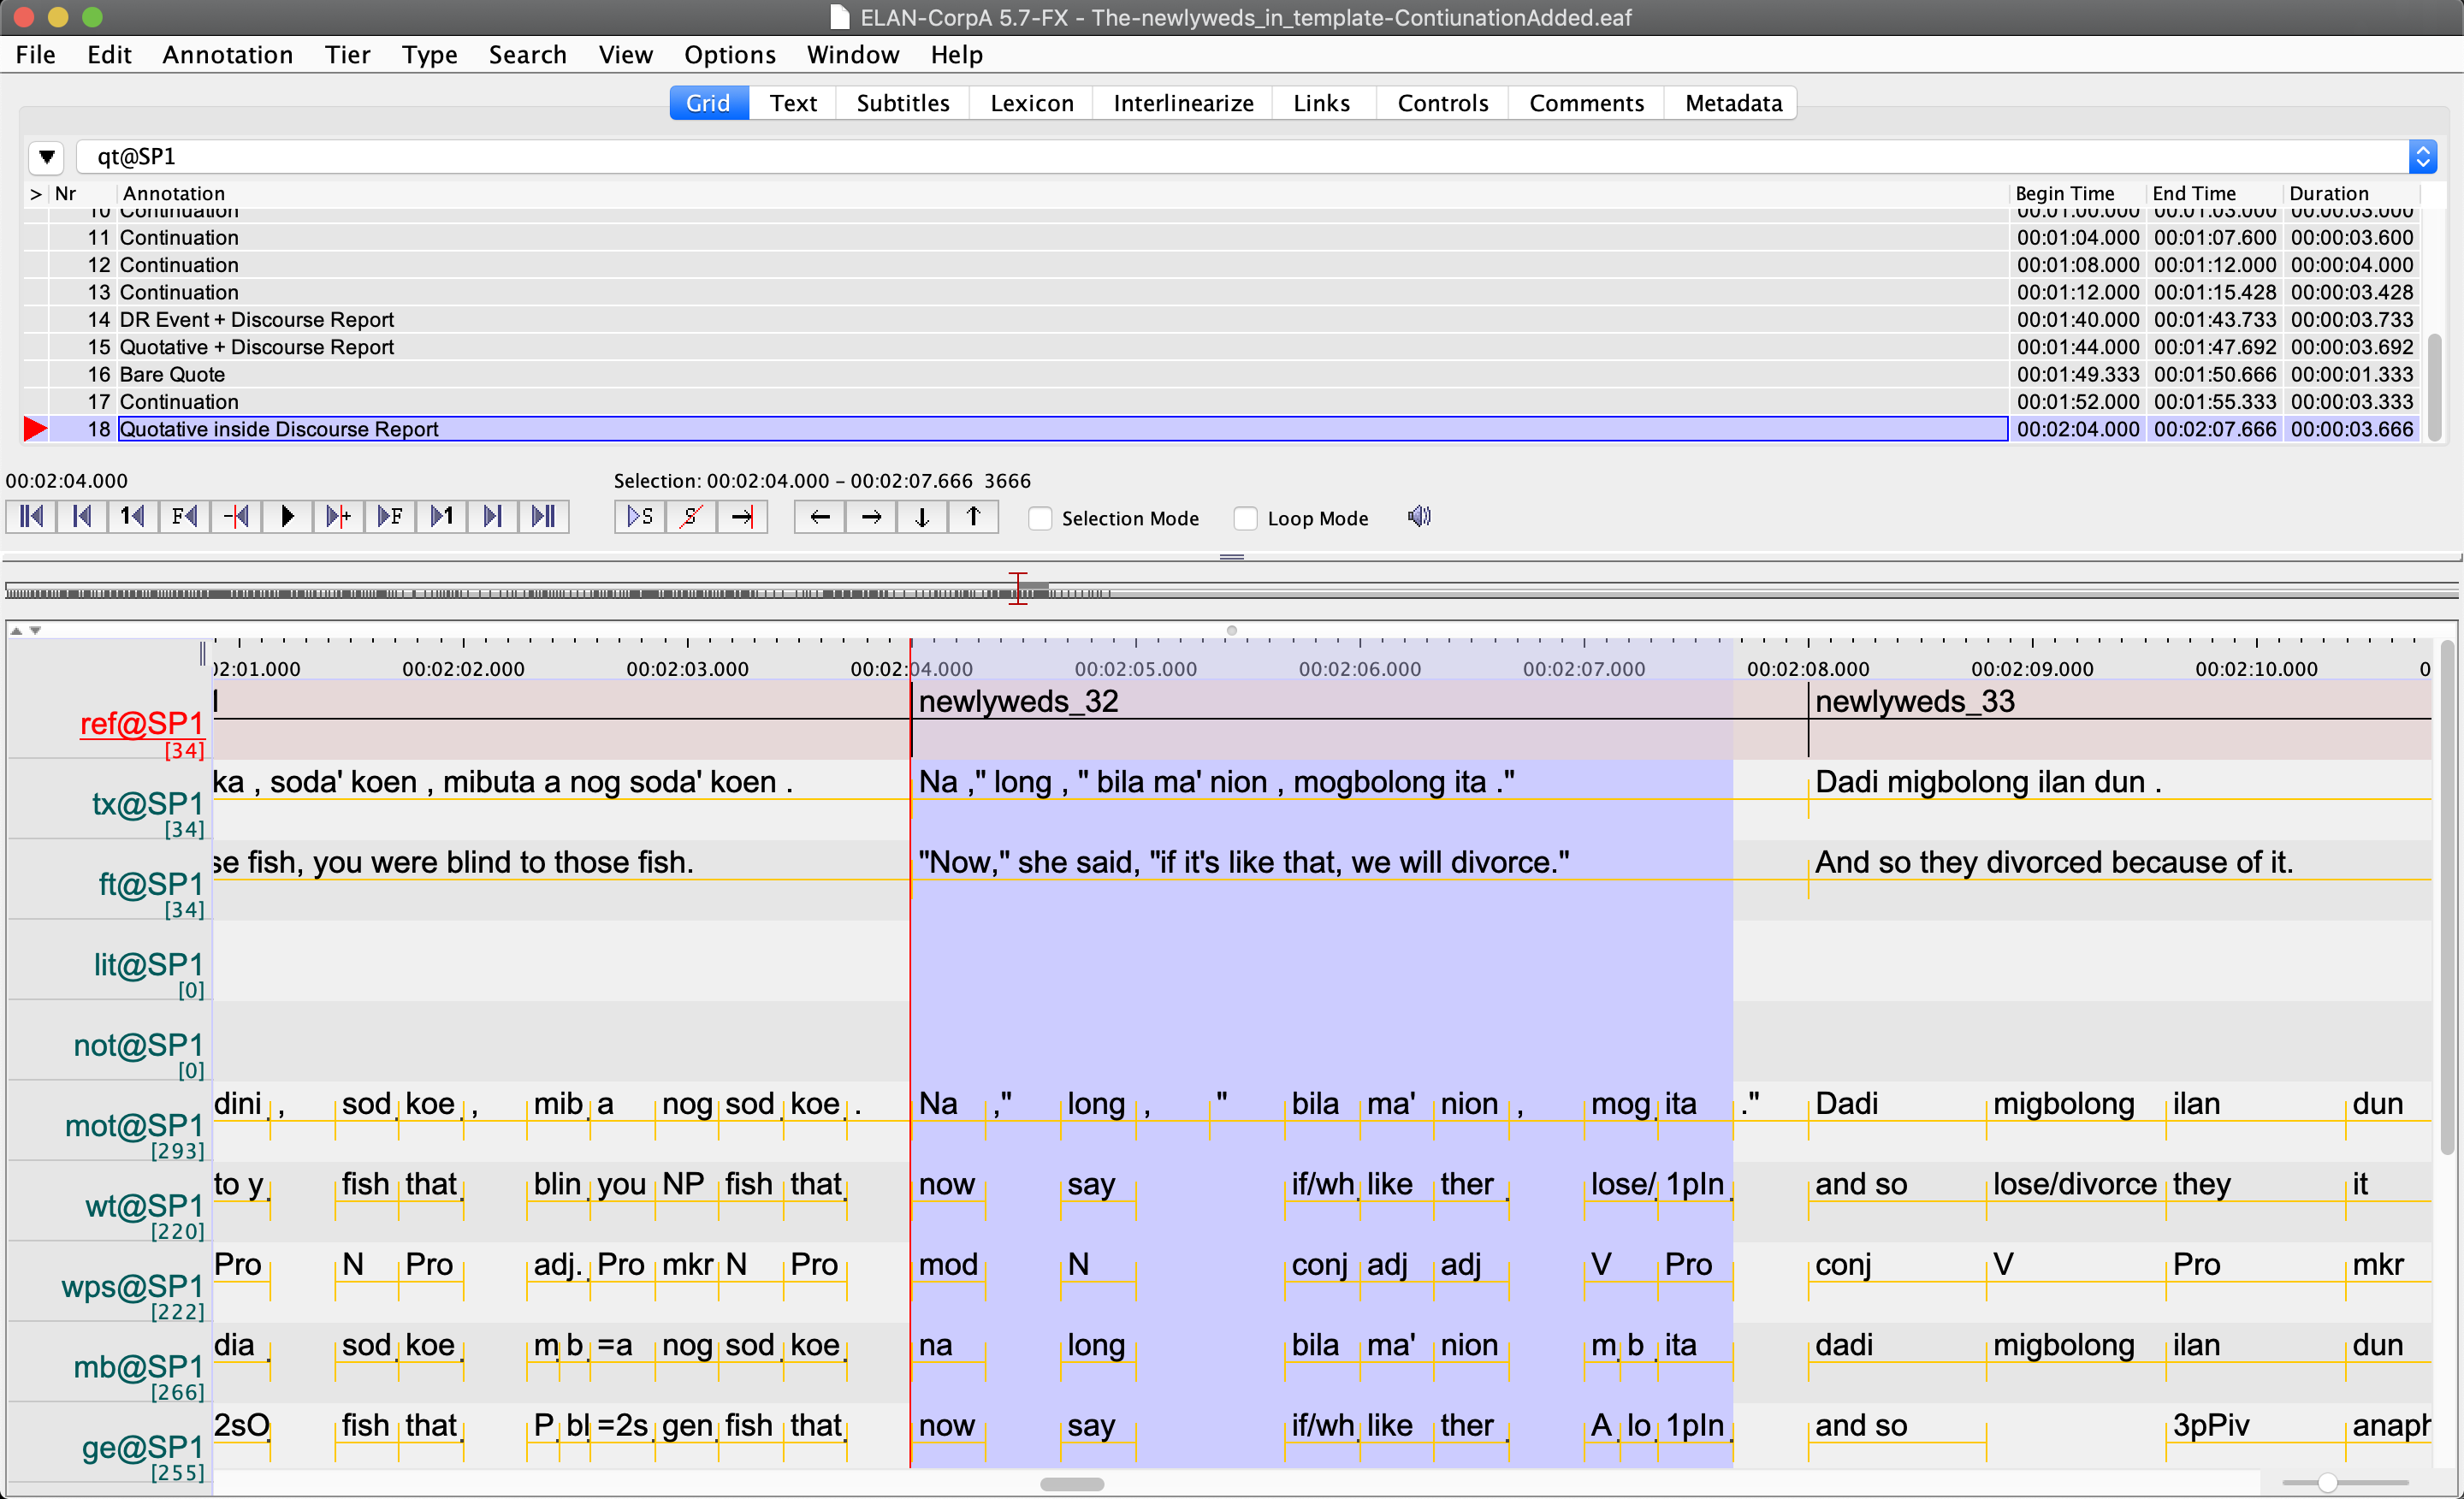
Task: Click the newlyweds_33 annotation in the timeline
Action: (1914, 702)
